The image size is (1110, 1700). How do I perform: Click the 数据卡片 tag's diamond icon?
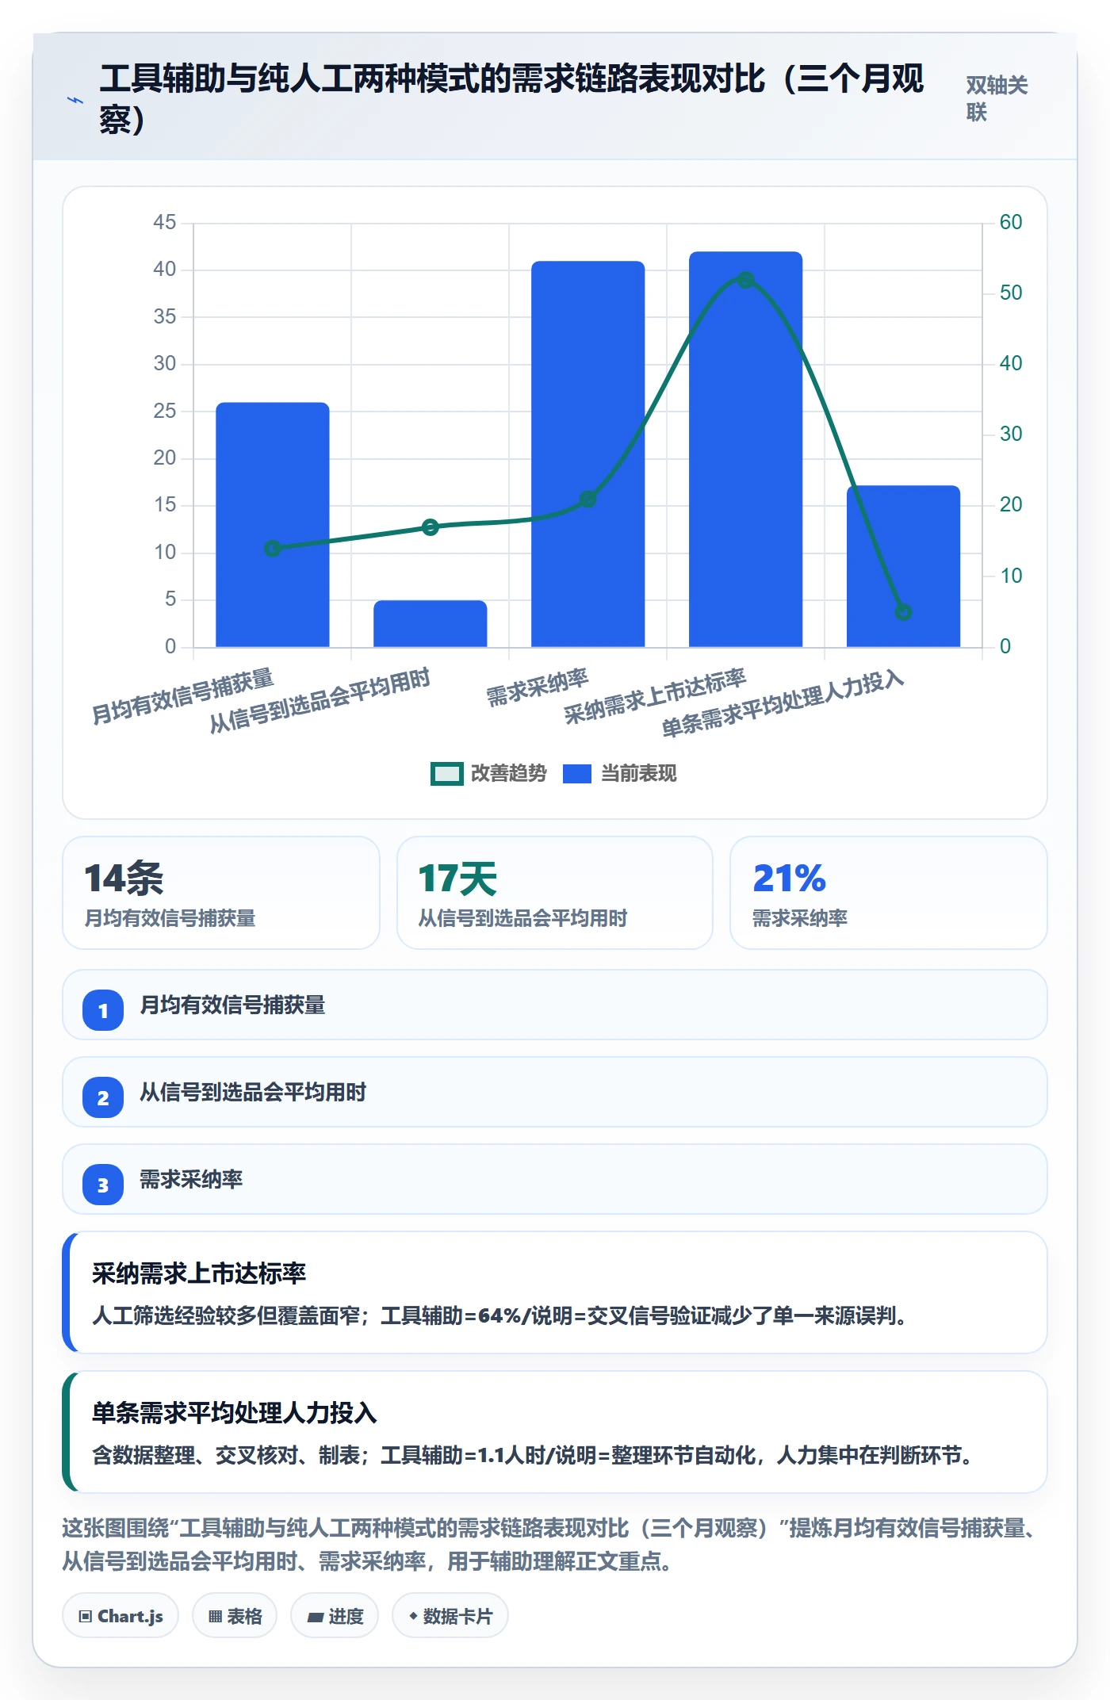coord(413,1616)
